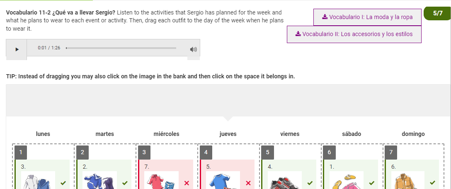The image size is (451, 189).
Task: Select the tan jacket image under domingo
Action: coord(408,180)
